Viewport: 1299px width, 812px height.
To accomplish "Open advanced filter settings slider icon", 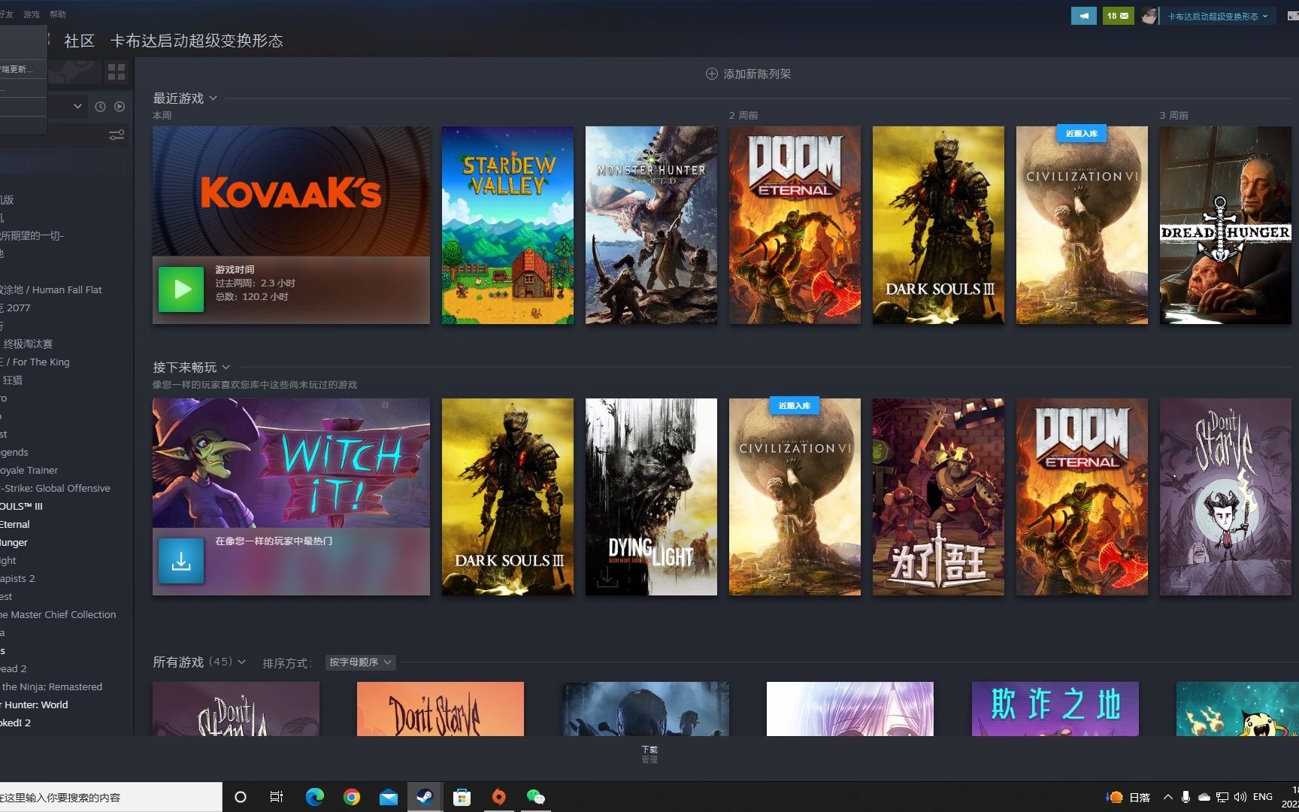I will (117, 135).
